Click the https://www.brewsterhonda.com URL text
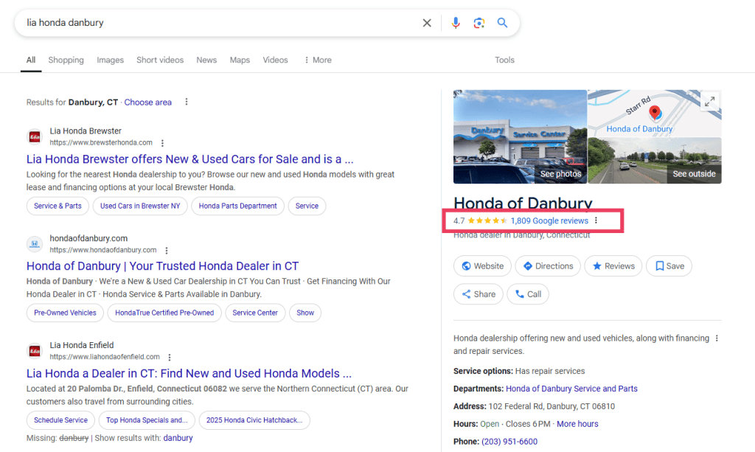The width and height of the screenshot is (755, 452). 101,142
